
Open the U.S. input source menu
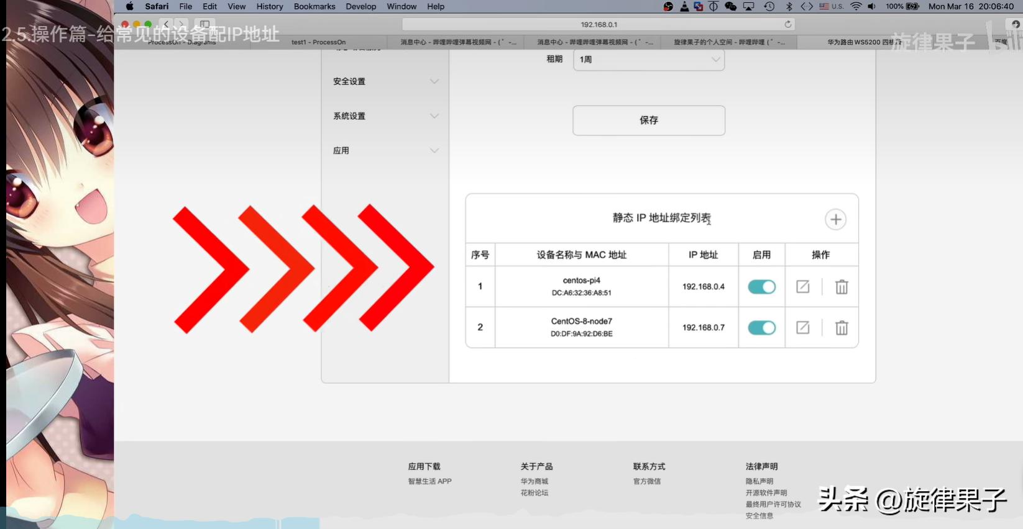[832, 6]
